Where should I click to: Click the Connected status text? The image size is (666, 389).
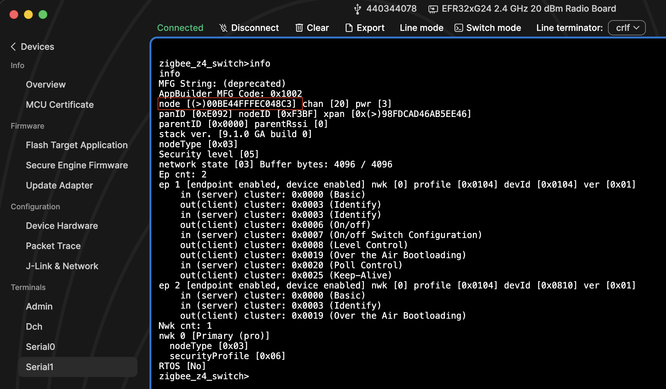pos(180,28)
